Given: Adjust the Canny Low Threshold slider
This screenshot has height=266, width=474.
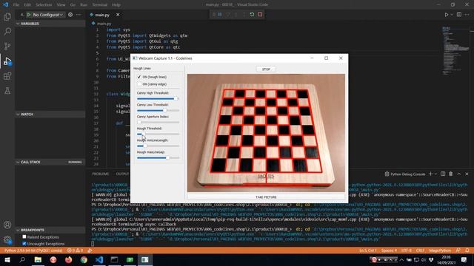Looking at the screenshot, I should coord(158,110).
